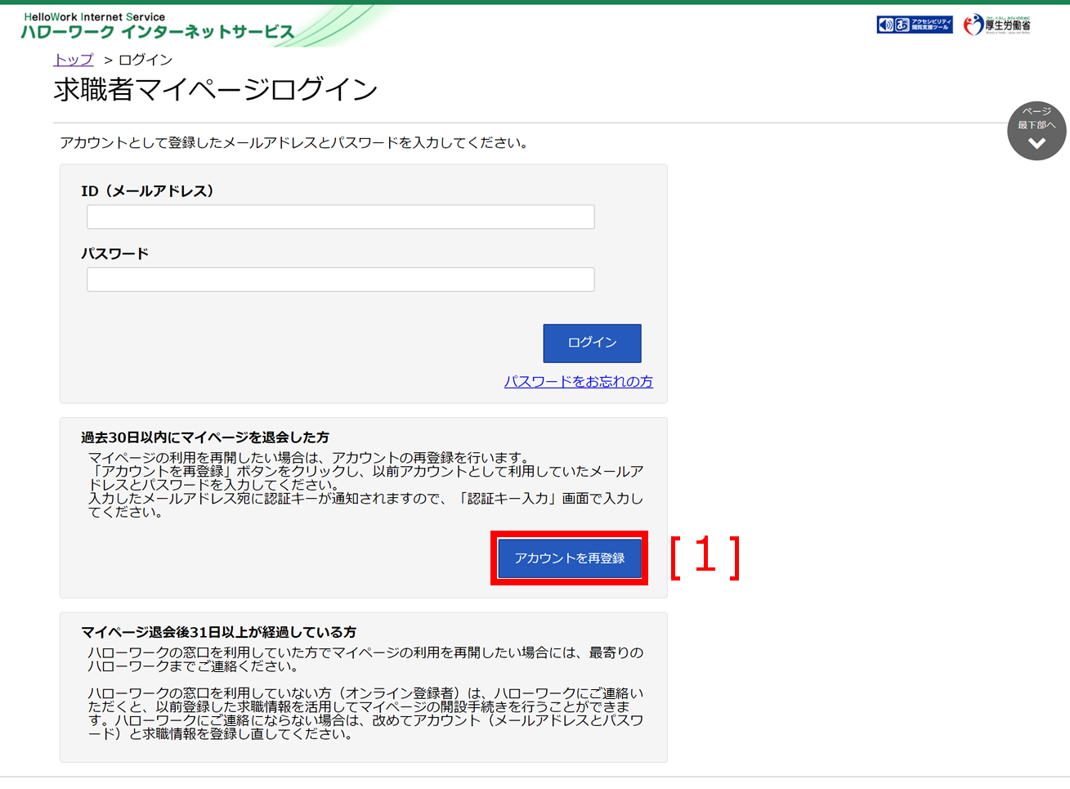Open the accessibility support tool icon
This screenshot has width=1070, height=789.
click(x=915, y=25)
